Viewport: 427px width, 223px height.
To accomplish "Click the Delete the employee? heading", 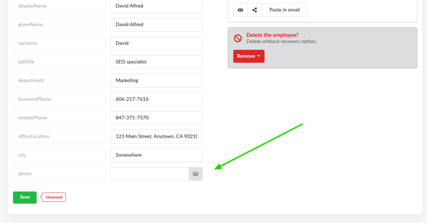I will click(272, 35).
